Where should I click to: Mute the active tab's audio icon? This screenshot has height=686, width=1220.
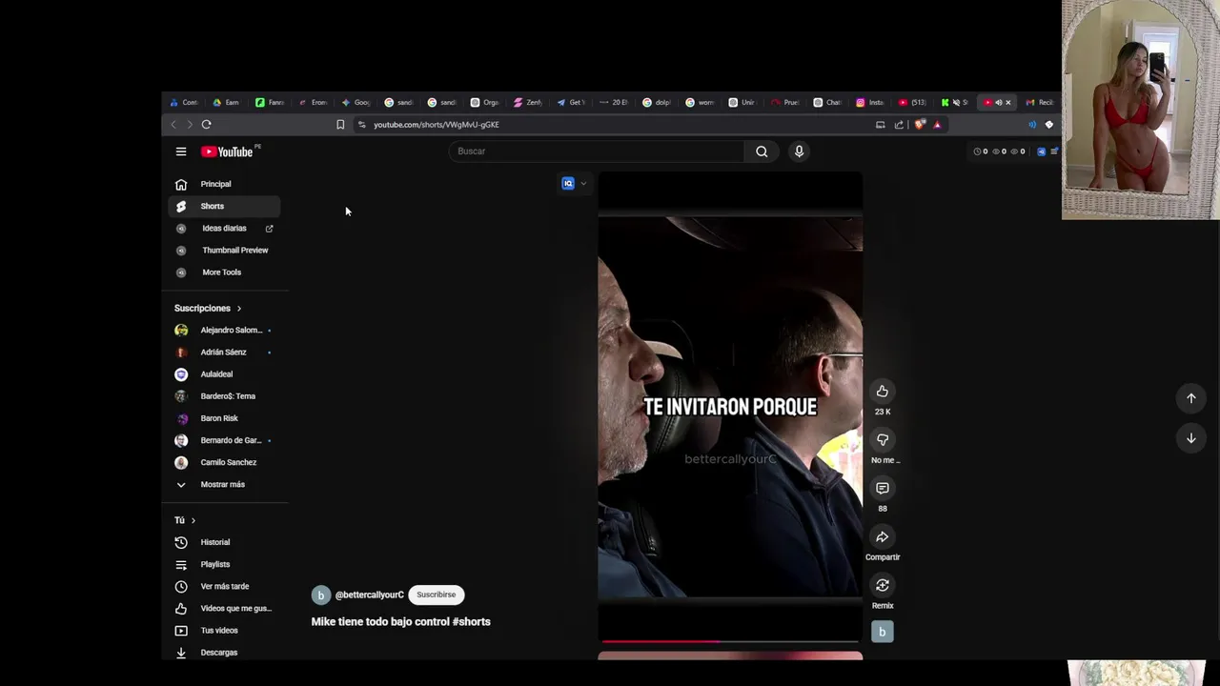[x=998, y=102]
